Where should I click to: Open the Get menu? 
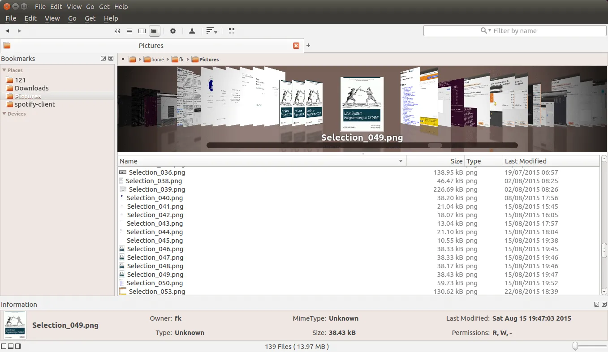[x=90, y=18]
